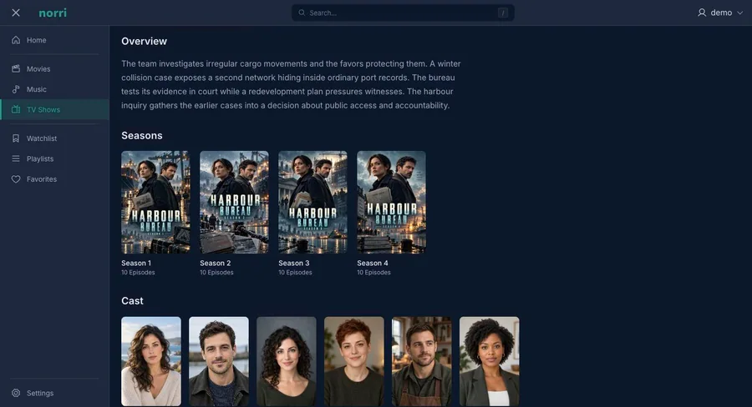Select cast photo of woman in grey blazer
The height and width of the screenshot is (407, 752).
pyautogui.click(x=489, y=361)
